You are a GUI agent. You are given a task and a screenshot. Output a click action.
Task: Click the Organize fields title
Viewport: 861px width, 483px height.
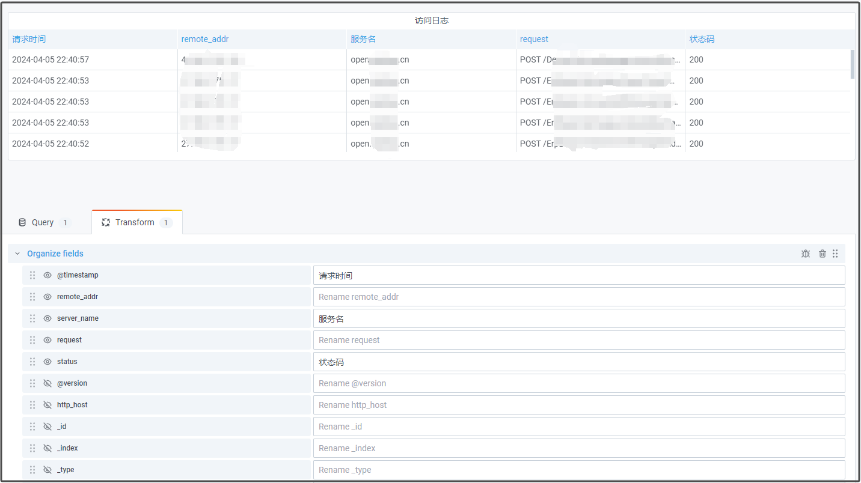tap(55, 254)
